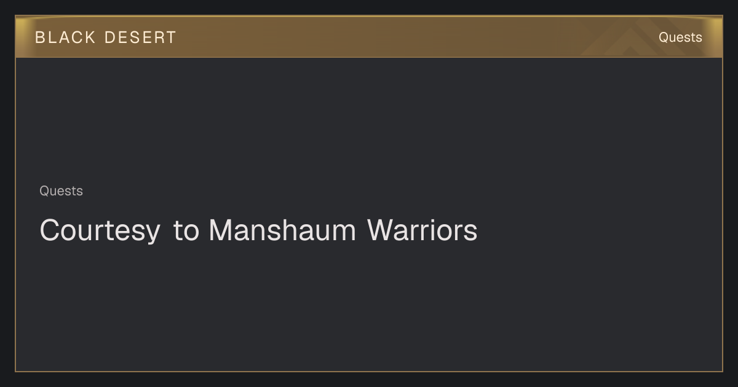Click the empty dark area below the quest title
This screenshot has height=387, width=738.
tap(369, 307)
